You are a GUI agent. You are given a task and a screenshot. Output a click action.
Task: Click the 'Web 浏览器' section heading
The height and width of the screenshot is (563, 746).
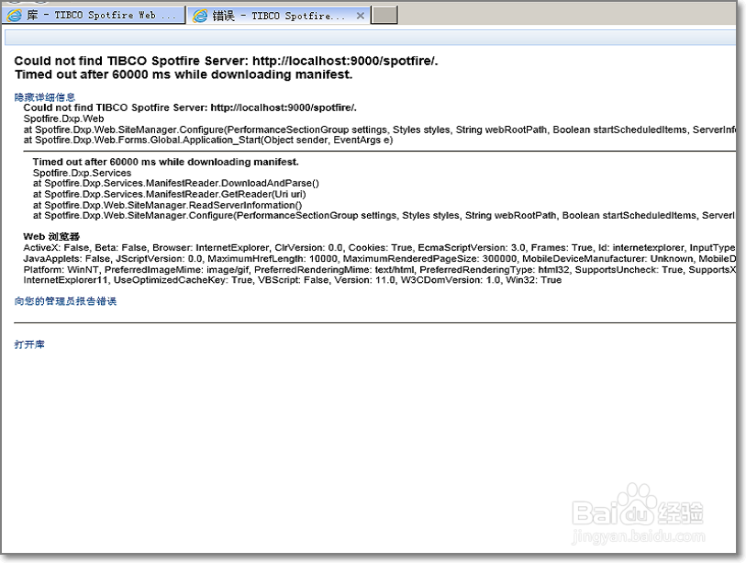[x=51, y=237]
